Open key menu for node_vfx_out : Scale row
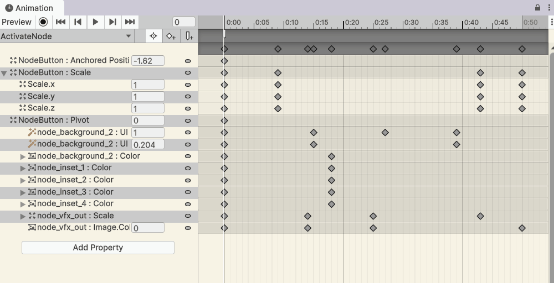The width and height of the screenshot is (554, 283). (188, 216)
